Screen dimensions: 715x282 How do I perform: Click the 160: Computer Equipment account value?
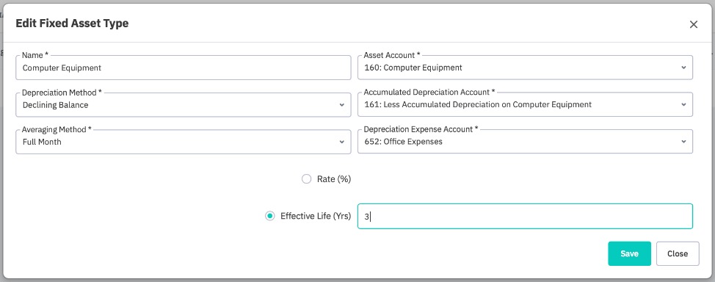(413, 68)
